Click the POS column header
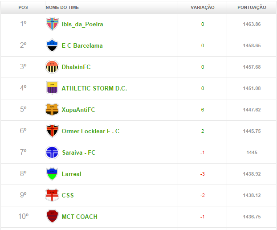Screen dimensions: 277x230 tap(23, 8)
